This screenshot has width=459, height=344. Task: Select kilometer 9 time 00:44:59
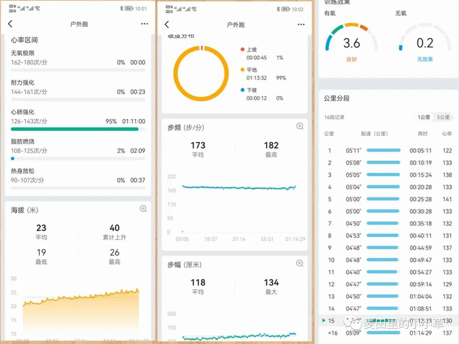pyautogui.click(x=420, y=248)
